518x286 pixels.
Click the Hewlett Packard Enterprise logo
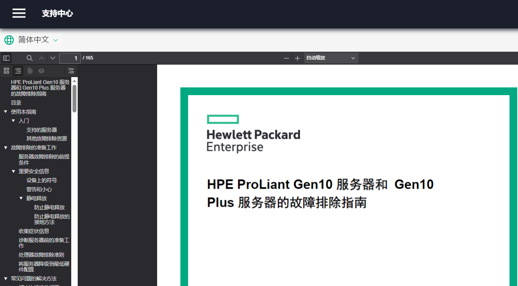(253, 134)
